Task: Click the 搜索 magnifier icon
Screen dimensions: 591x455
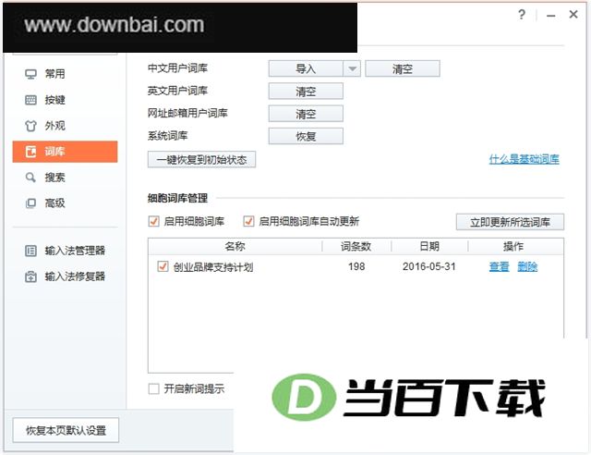Action: click(30, 178)
